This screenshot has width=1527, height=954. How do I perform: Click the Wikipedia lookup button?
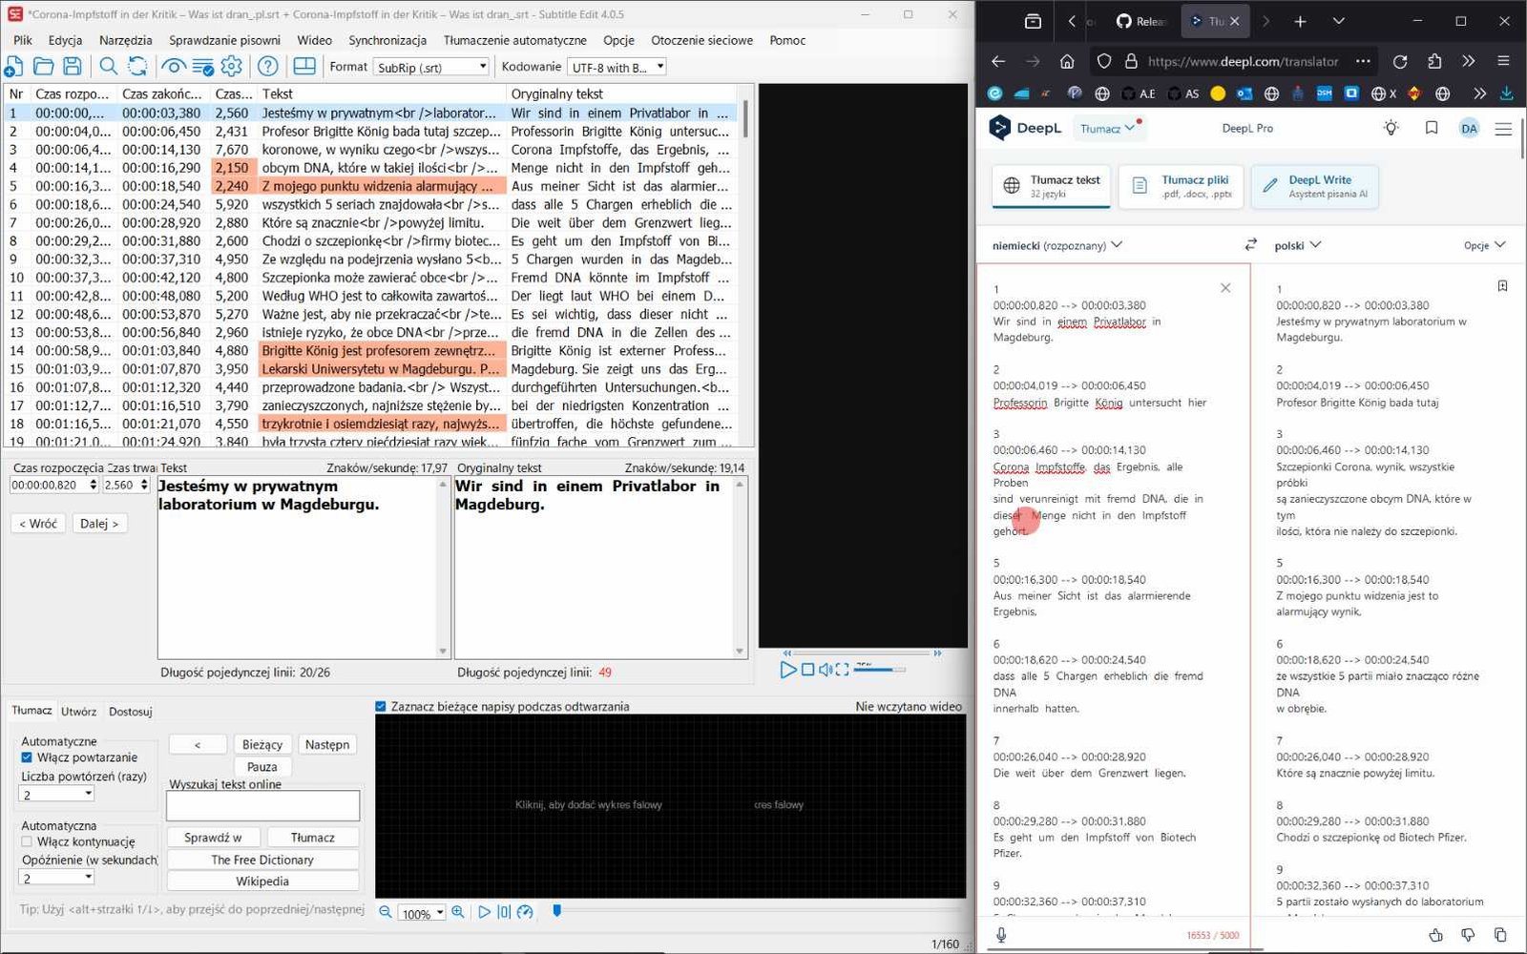pos(262,881)
